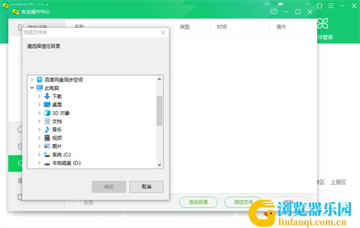Open the skin shirt icon

click(x=319, y=5)
